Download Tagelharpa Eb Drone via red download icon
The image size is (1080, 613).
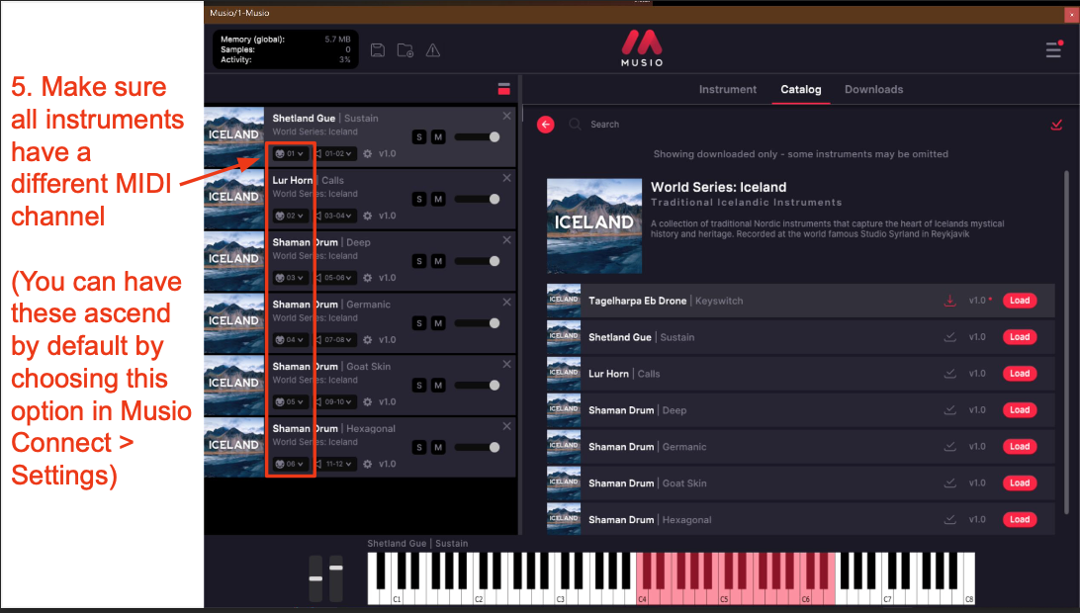949,301
